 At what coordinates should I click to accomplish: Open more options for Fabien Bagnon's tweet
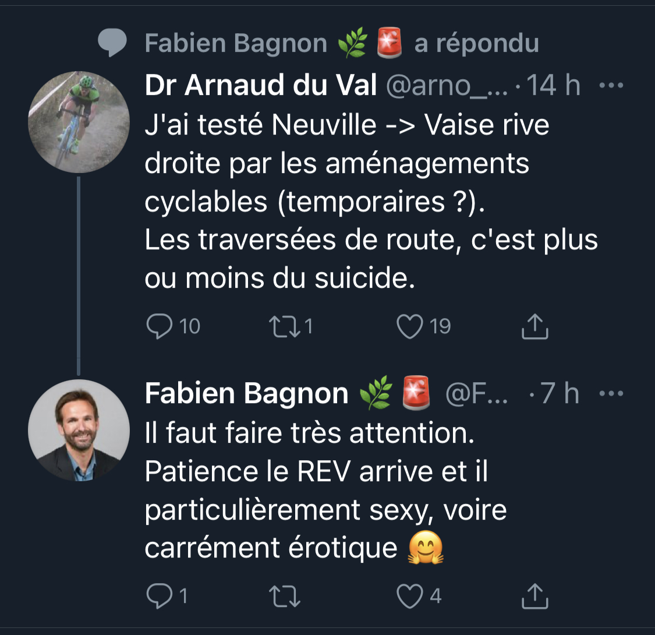tap(611, 394)
